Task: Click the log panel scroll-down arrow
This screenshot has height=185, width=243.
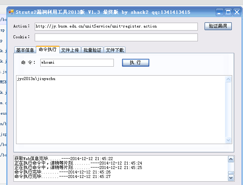Action: (x=231, y=178)
